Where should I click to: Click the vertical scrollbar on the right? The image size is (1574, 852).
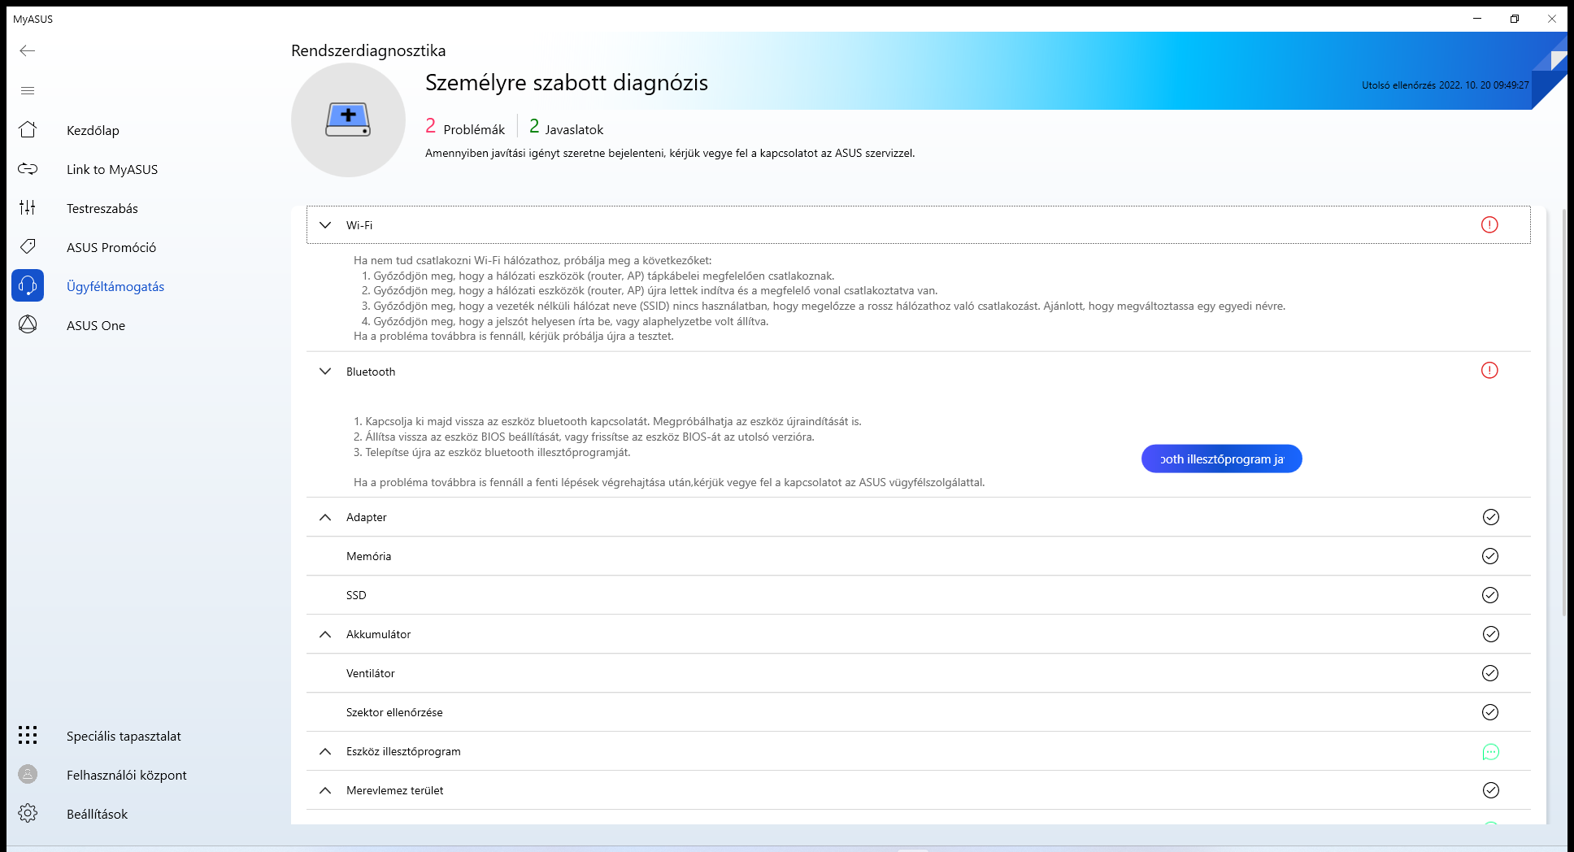(1565, 415)
